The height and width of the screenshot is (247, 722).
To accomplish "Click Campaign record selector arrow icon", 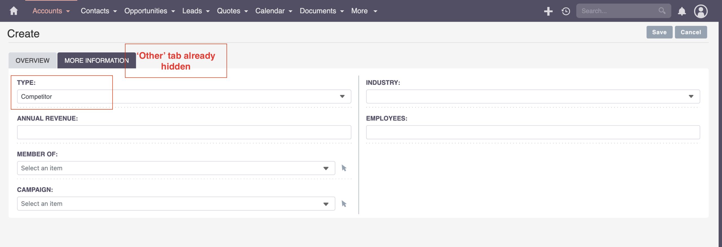I will click(x=344, y=204).
